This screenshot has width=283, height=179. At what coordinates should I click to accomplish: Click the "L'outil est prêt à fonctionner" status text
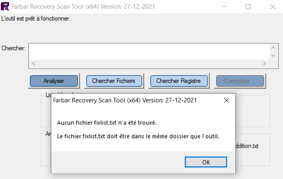click(36, 19)
